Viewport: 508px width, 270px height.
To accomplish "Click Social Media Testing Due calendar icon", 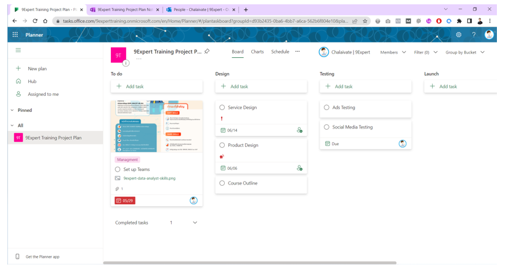I will click(327, 144).
